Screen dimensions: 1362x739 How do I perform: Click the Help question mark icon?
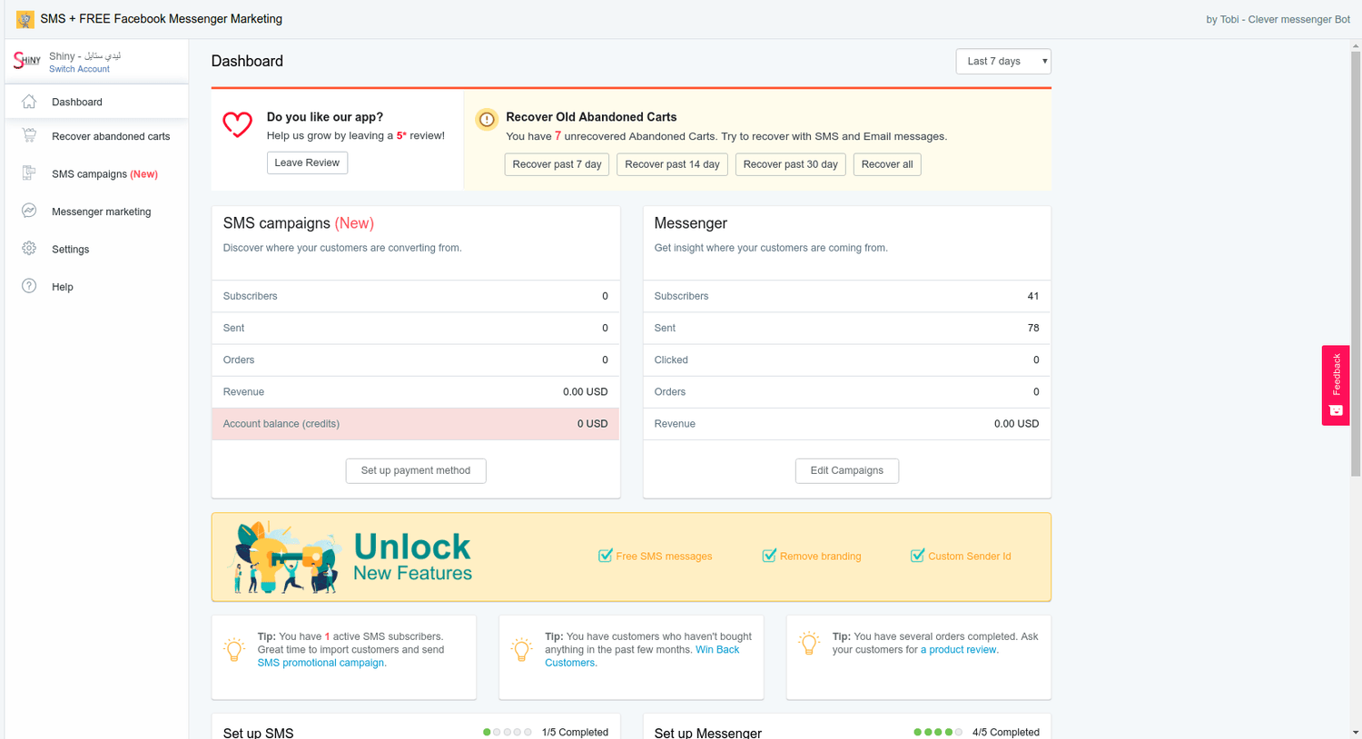(x=29, y=286)
